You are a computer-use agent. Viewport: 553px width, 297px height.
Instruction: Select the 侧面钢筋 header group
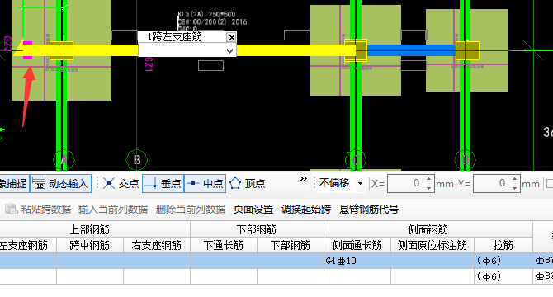[428, 229]
